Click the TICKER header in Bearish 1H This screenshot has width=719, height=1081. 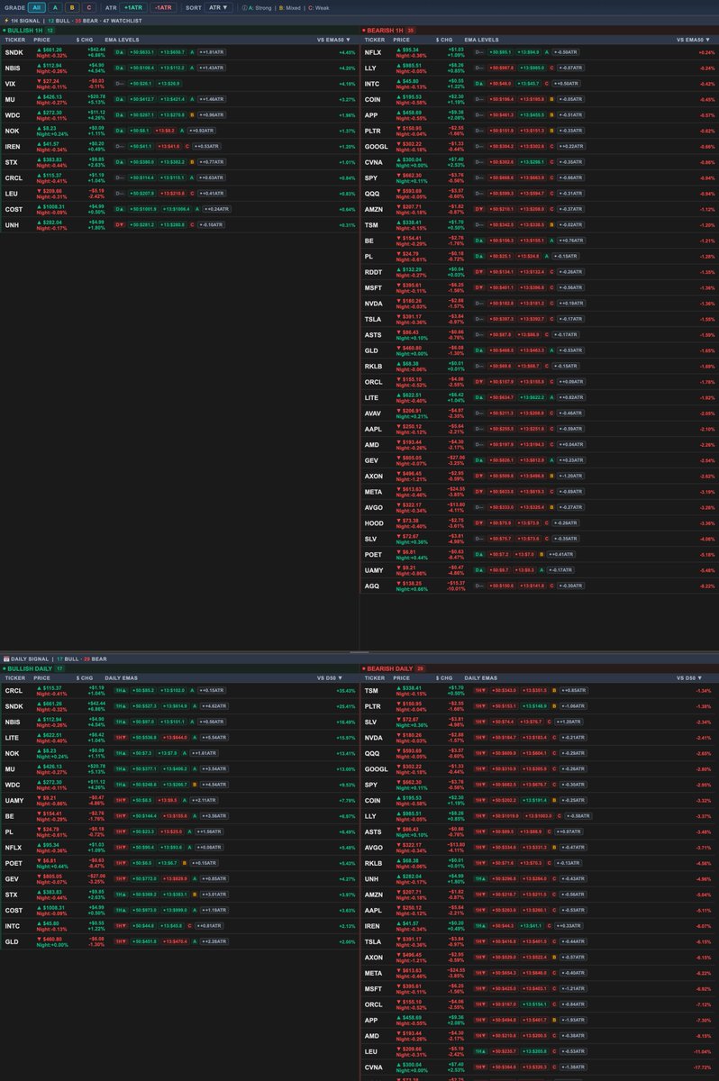tap(374, 41)
